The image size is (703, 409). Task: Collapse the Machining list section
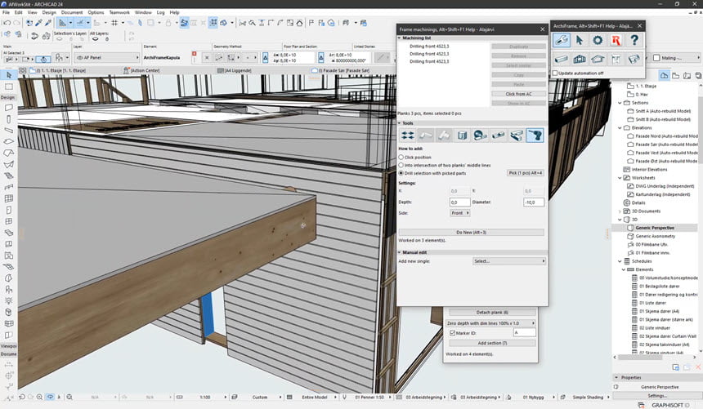[400, 38]
